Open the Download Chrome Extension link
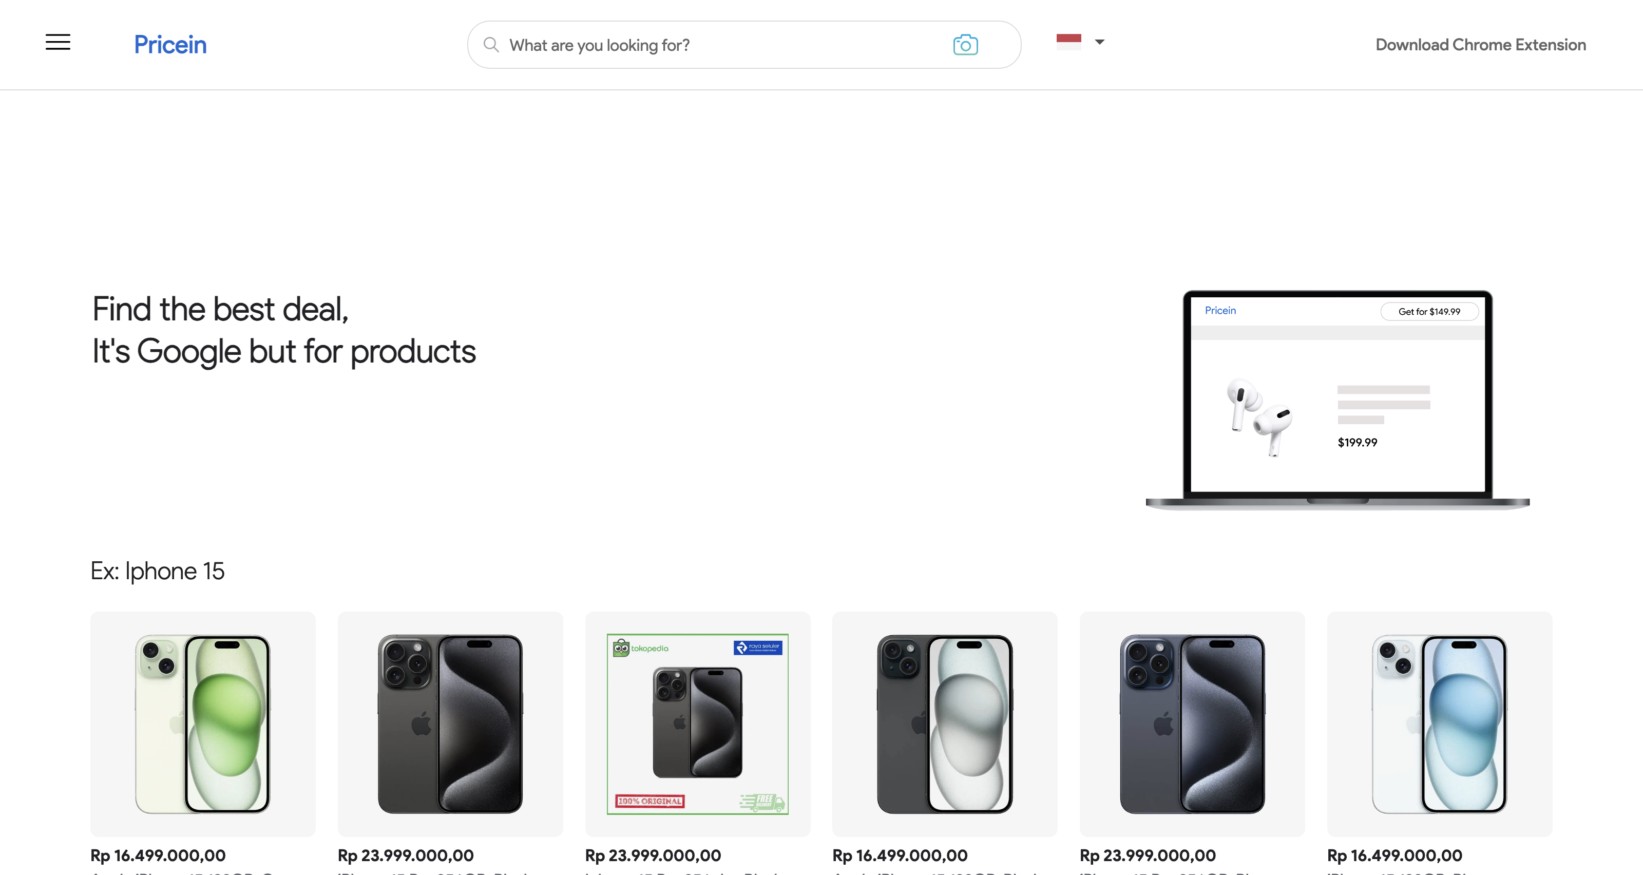This screenshot has height=875, width=1643. (x=1480, y=45)
